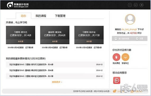
Task: Click the 2016-12 date in 黄洁洵 row
Action: (x=99, y=70)
